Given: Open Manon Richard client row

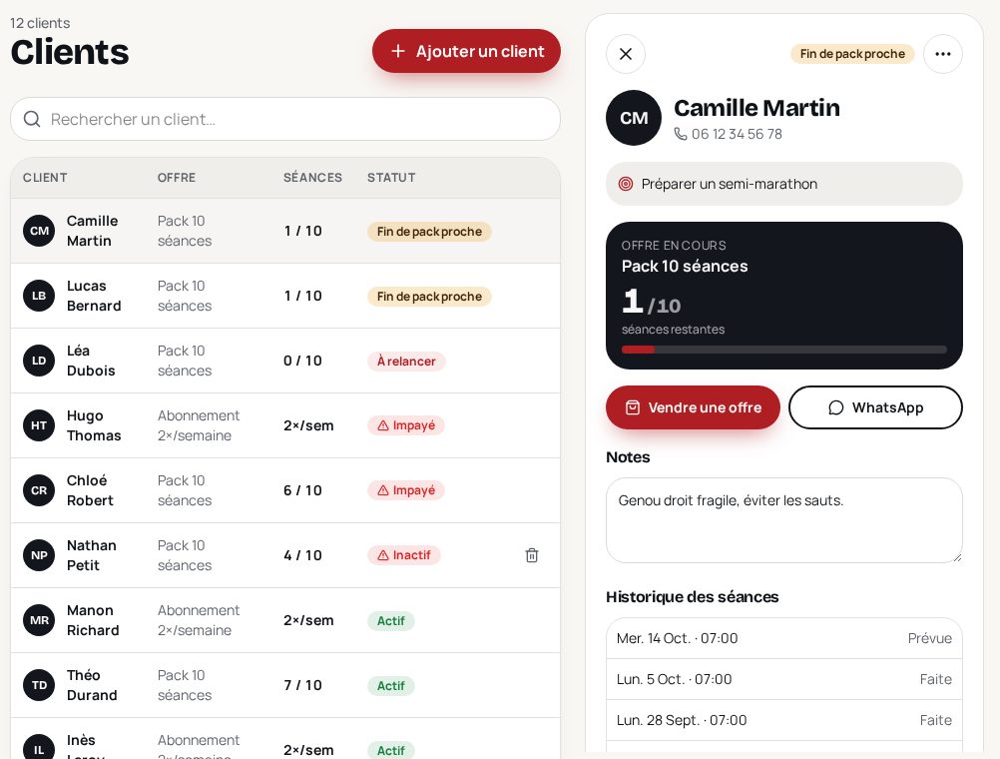Looking at the screenshot, I should point(285,620).
